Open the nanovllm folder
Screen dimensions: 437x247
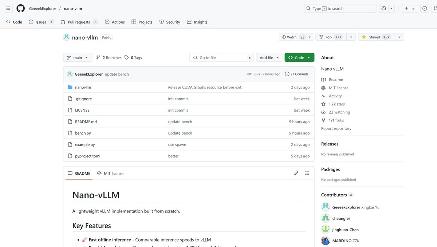coord(83,87)
